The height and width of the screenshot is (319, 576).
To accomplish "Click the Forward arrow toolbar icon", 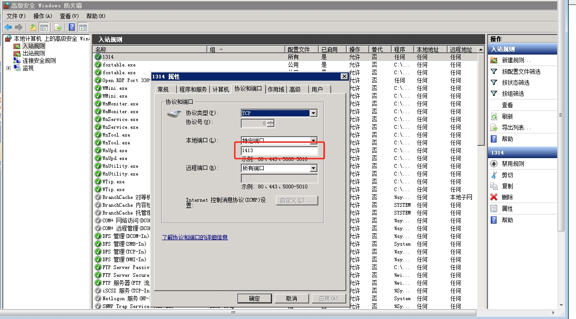I will tap(19, 27).
